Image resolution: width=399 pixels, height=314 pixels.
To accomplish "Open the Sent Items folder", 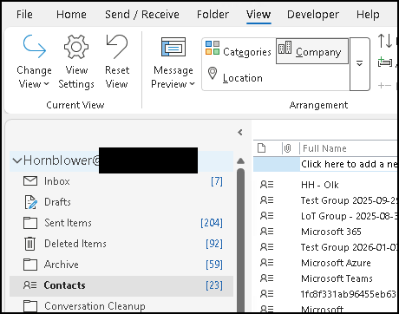I will coord(121,223).
